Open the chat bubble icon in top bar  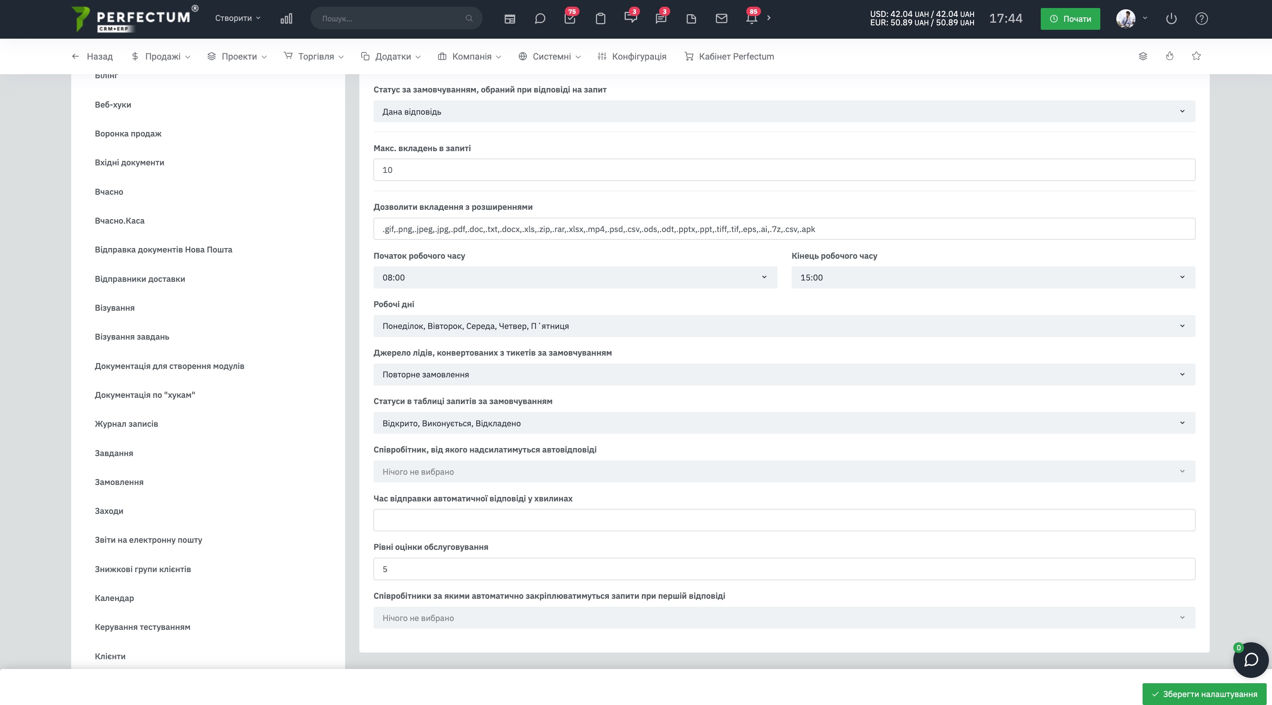click(x=540, y=19)
